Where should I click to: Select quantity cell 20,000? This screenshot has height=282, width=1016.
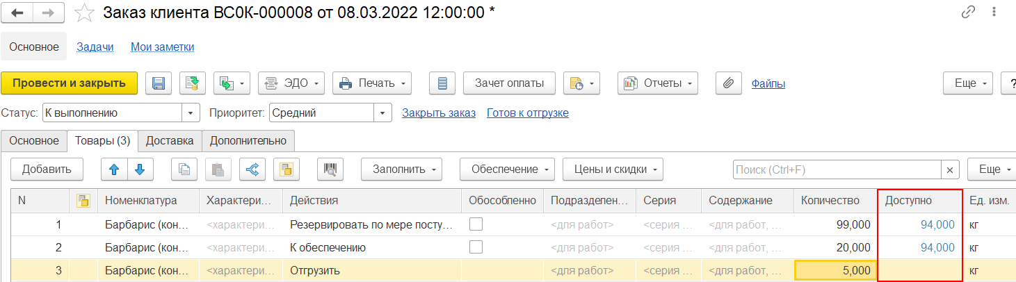[x=835, y=247]
